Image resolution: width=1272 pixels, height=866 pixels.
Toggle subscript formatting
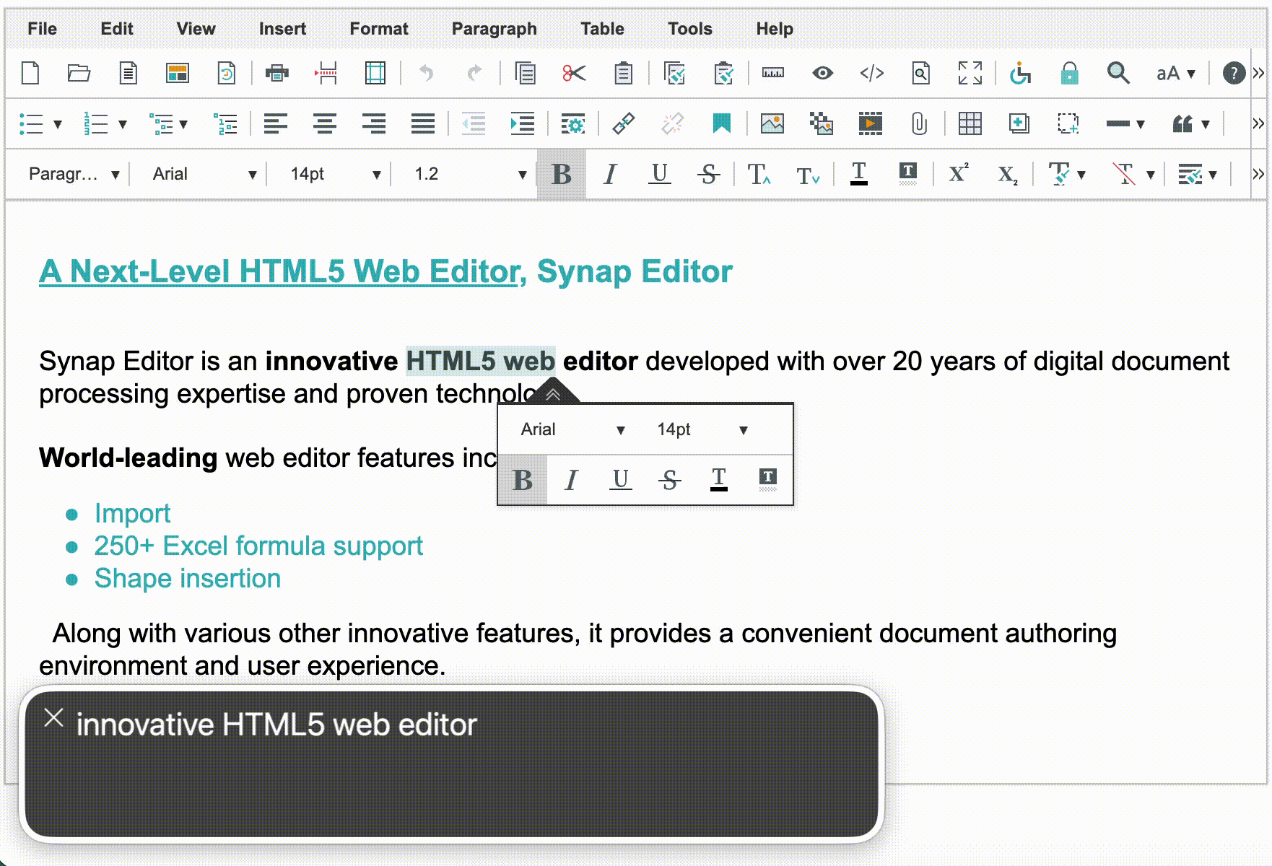(1007, 174)
